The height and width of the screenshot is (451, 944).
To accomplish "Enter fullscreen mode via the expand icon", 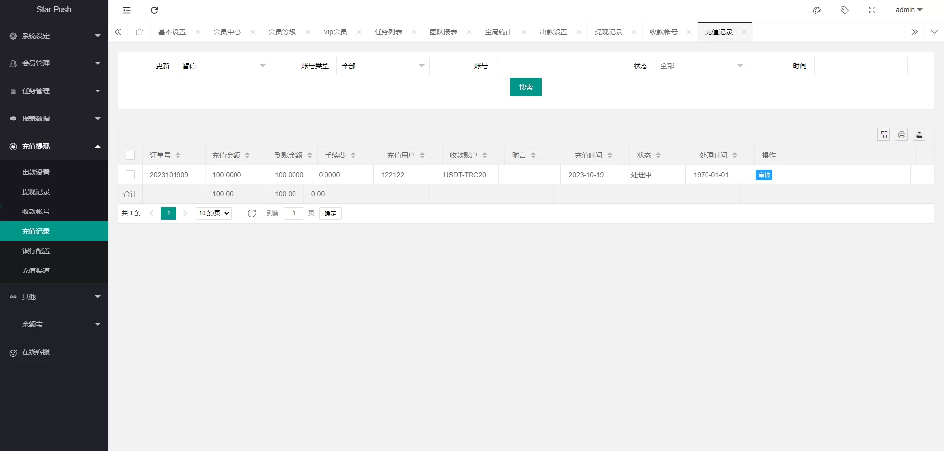I will (873, 10).
